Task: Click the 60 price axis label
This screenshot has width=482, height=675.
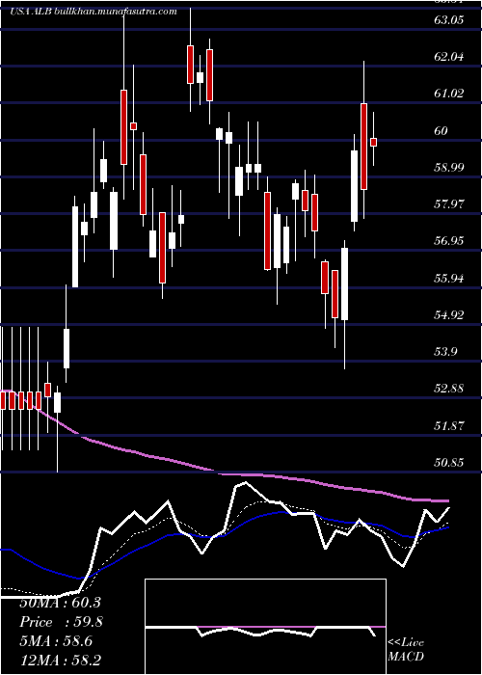Action: pos(441,130)
